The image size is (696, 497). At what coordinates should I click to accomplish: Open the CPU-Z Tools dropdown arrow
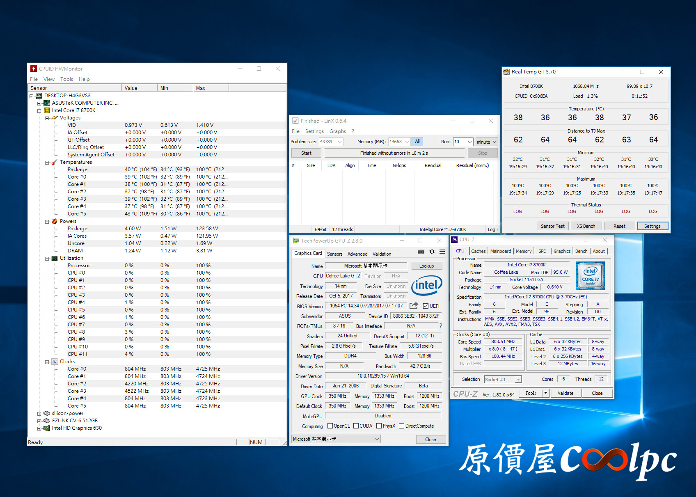pyautogui.click(x=545, y=393)
